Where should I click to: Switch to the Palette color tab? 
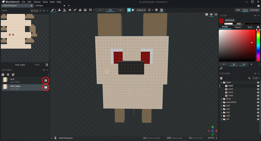pos(238,27)
